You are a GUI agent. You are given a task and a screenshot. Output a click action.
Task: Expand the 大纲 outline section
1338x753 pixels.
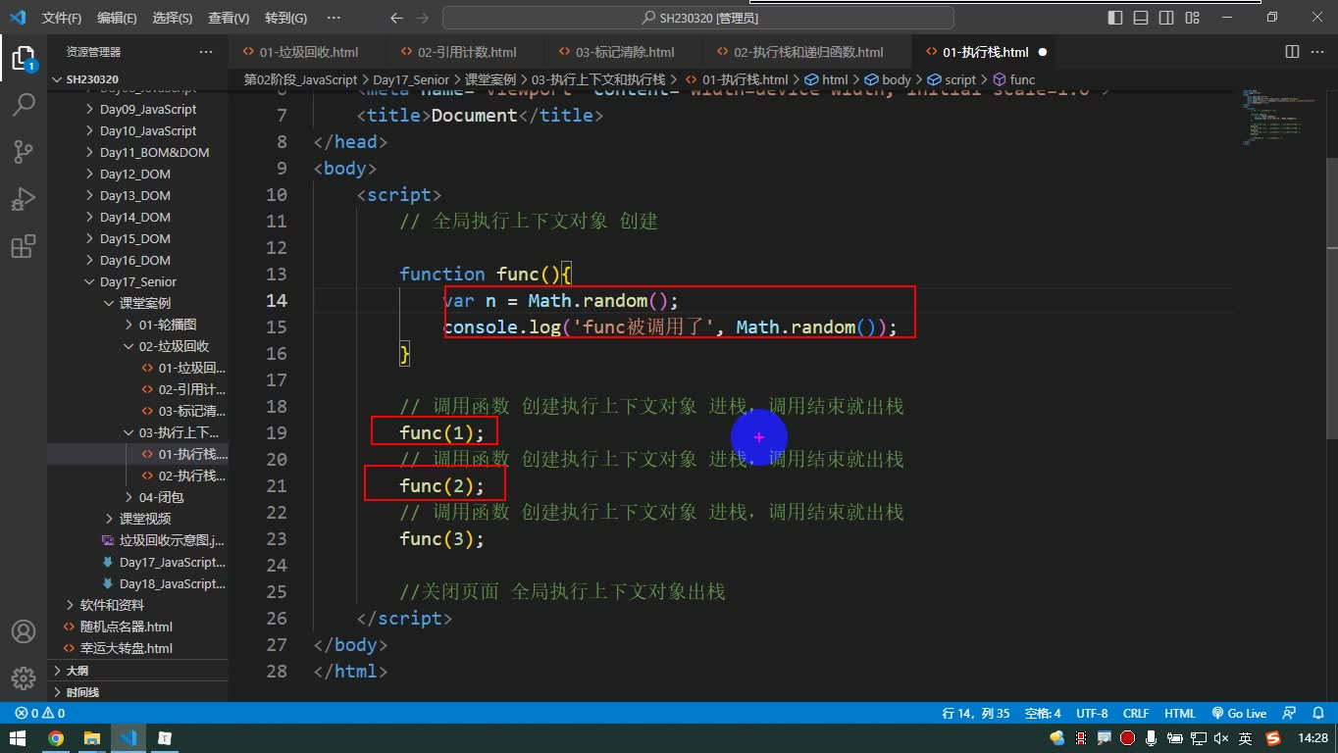[x=137, y=671]
